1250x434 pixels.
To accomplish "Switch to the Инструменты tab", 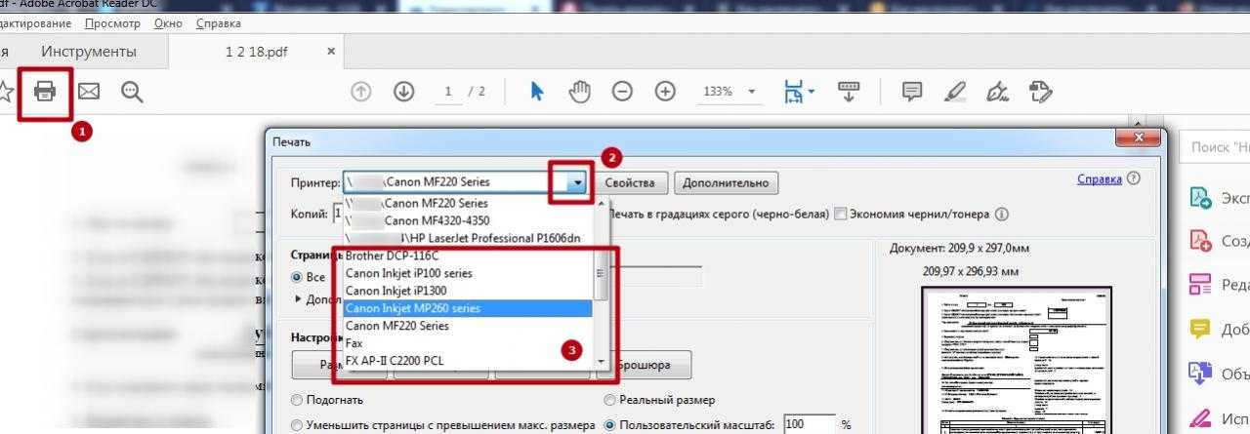I will click(x=89, y=52).
